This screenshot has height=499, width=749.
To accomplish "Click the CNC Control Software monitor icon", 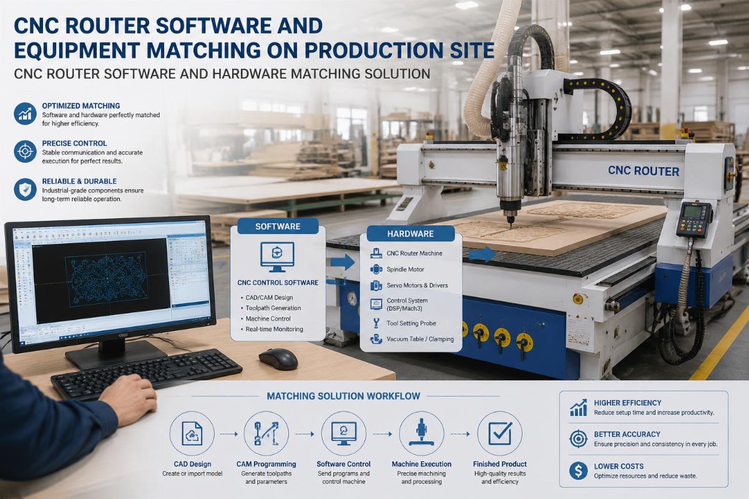I will click(278, 257).
